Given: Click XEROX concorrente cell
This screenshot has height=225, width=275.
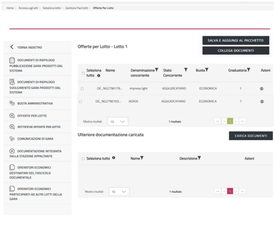Looking at the screenshot, I should (133, 101).
